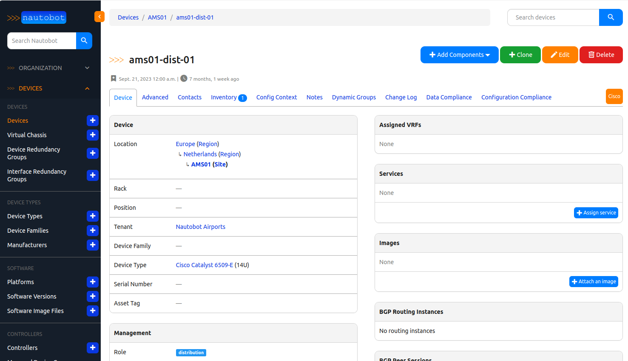This screenshot has width=628, height=361.
Task: Click the plus icon next to Devices
Action: (x=92, y=121)
